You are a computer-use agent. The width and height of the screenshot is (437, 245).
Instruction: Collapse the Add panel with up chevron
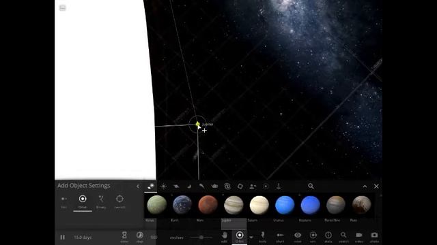point(365,186)
